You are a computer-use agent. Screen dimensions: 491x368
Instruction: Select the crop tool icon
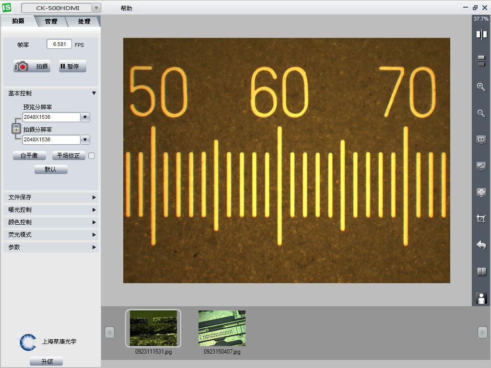pos(481,218)
